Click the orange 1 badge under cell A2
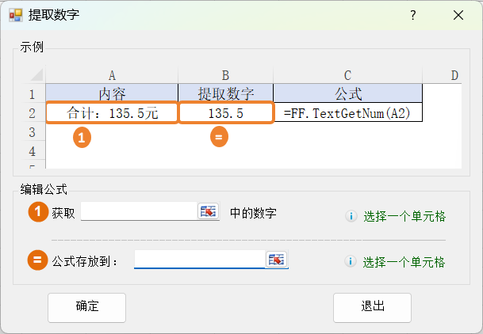Screen dimensions: 483x334 82,137
